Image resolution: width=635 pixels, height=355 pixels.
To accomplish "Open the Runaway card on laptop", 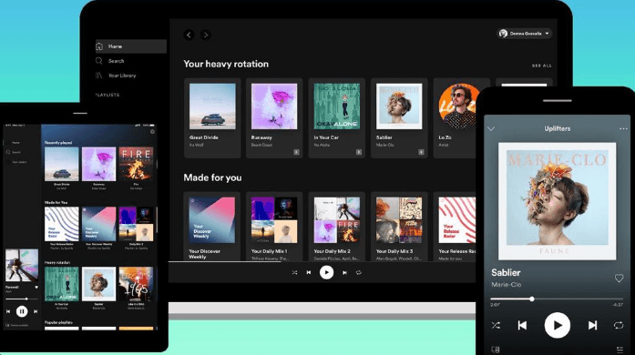I will (x=274, y=117).
